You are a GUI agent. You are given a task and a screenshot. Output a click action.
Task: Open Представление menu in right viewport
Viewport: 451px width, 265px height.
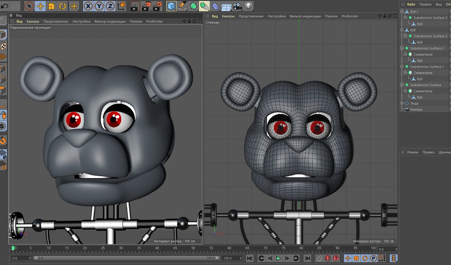251,16
